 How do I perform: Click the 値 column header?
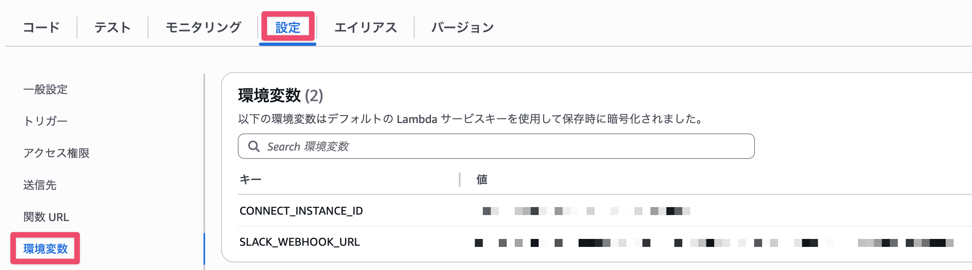[482, 180]
